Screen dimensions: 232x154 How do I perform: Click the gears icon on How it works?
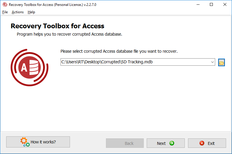pos(25,142)
